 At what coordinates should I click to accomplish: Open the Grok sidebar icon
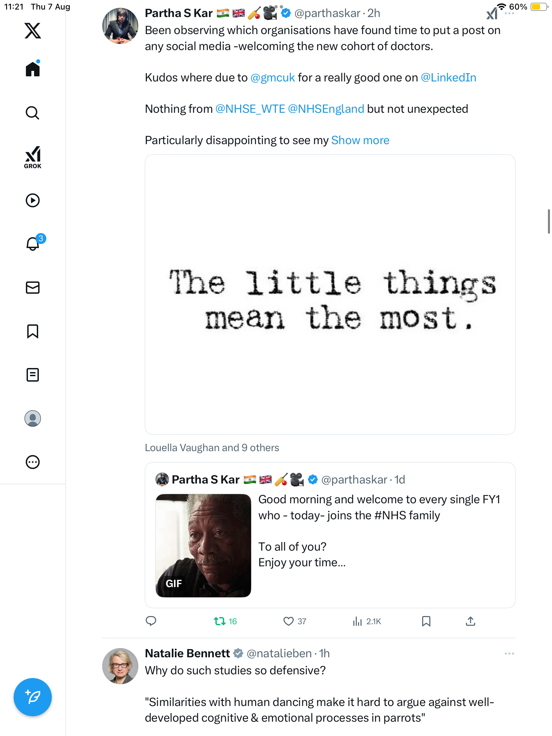pos(33,157)
